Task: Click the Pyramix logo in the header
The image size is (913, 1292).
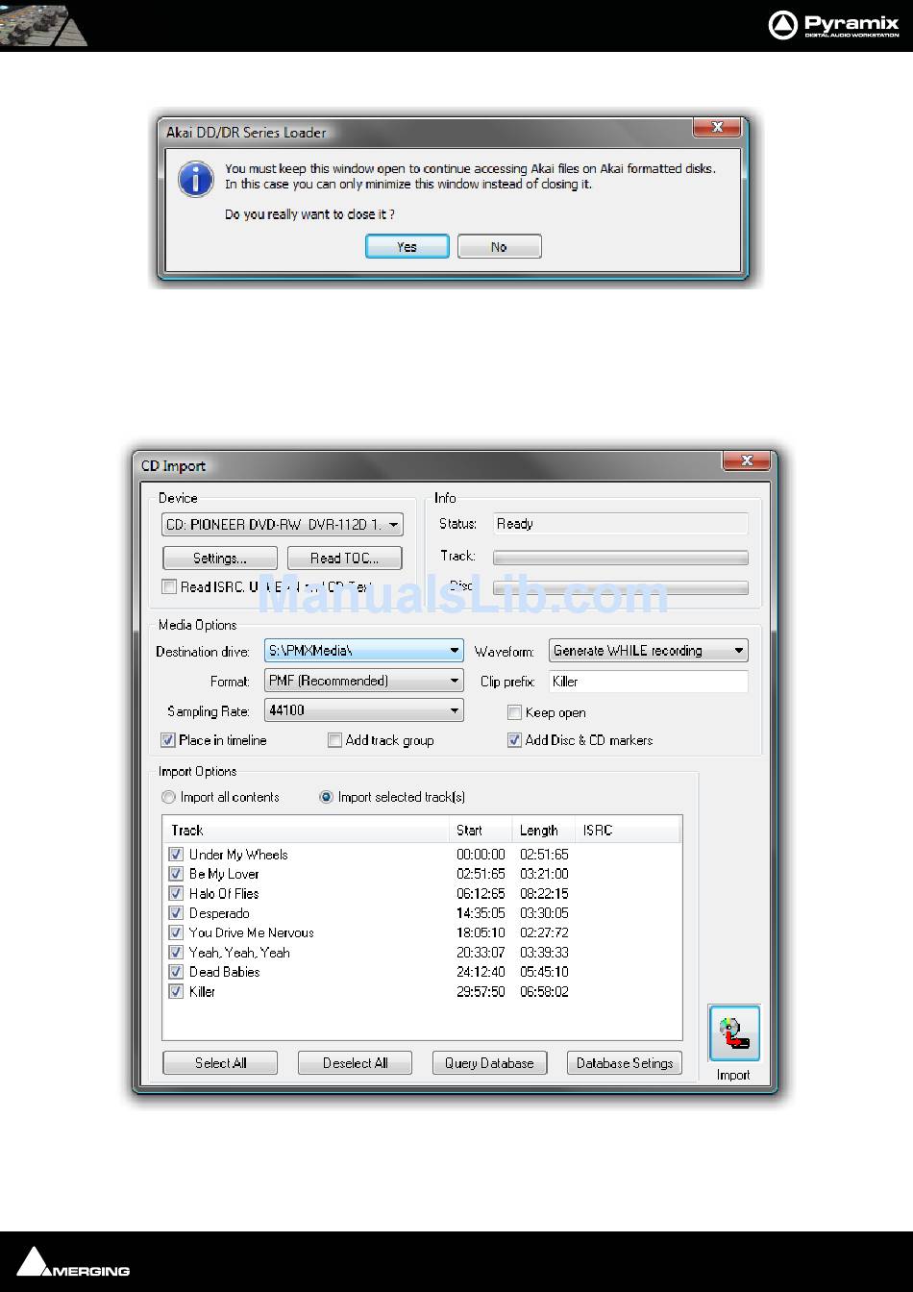Action: tap(833, 25)
